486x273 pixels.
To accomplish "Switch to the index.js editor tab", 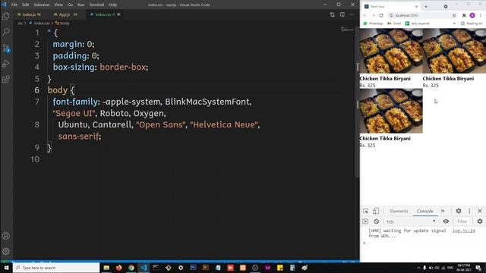I will click(29, 14).
